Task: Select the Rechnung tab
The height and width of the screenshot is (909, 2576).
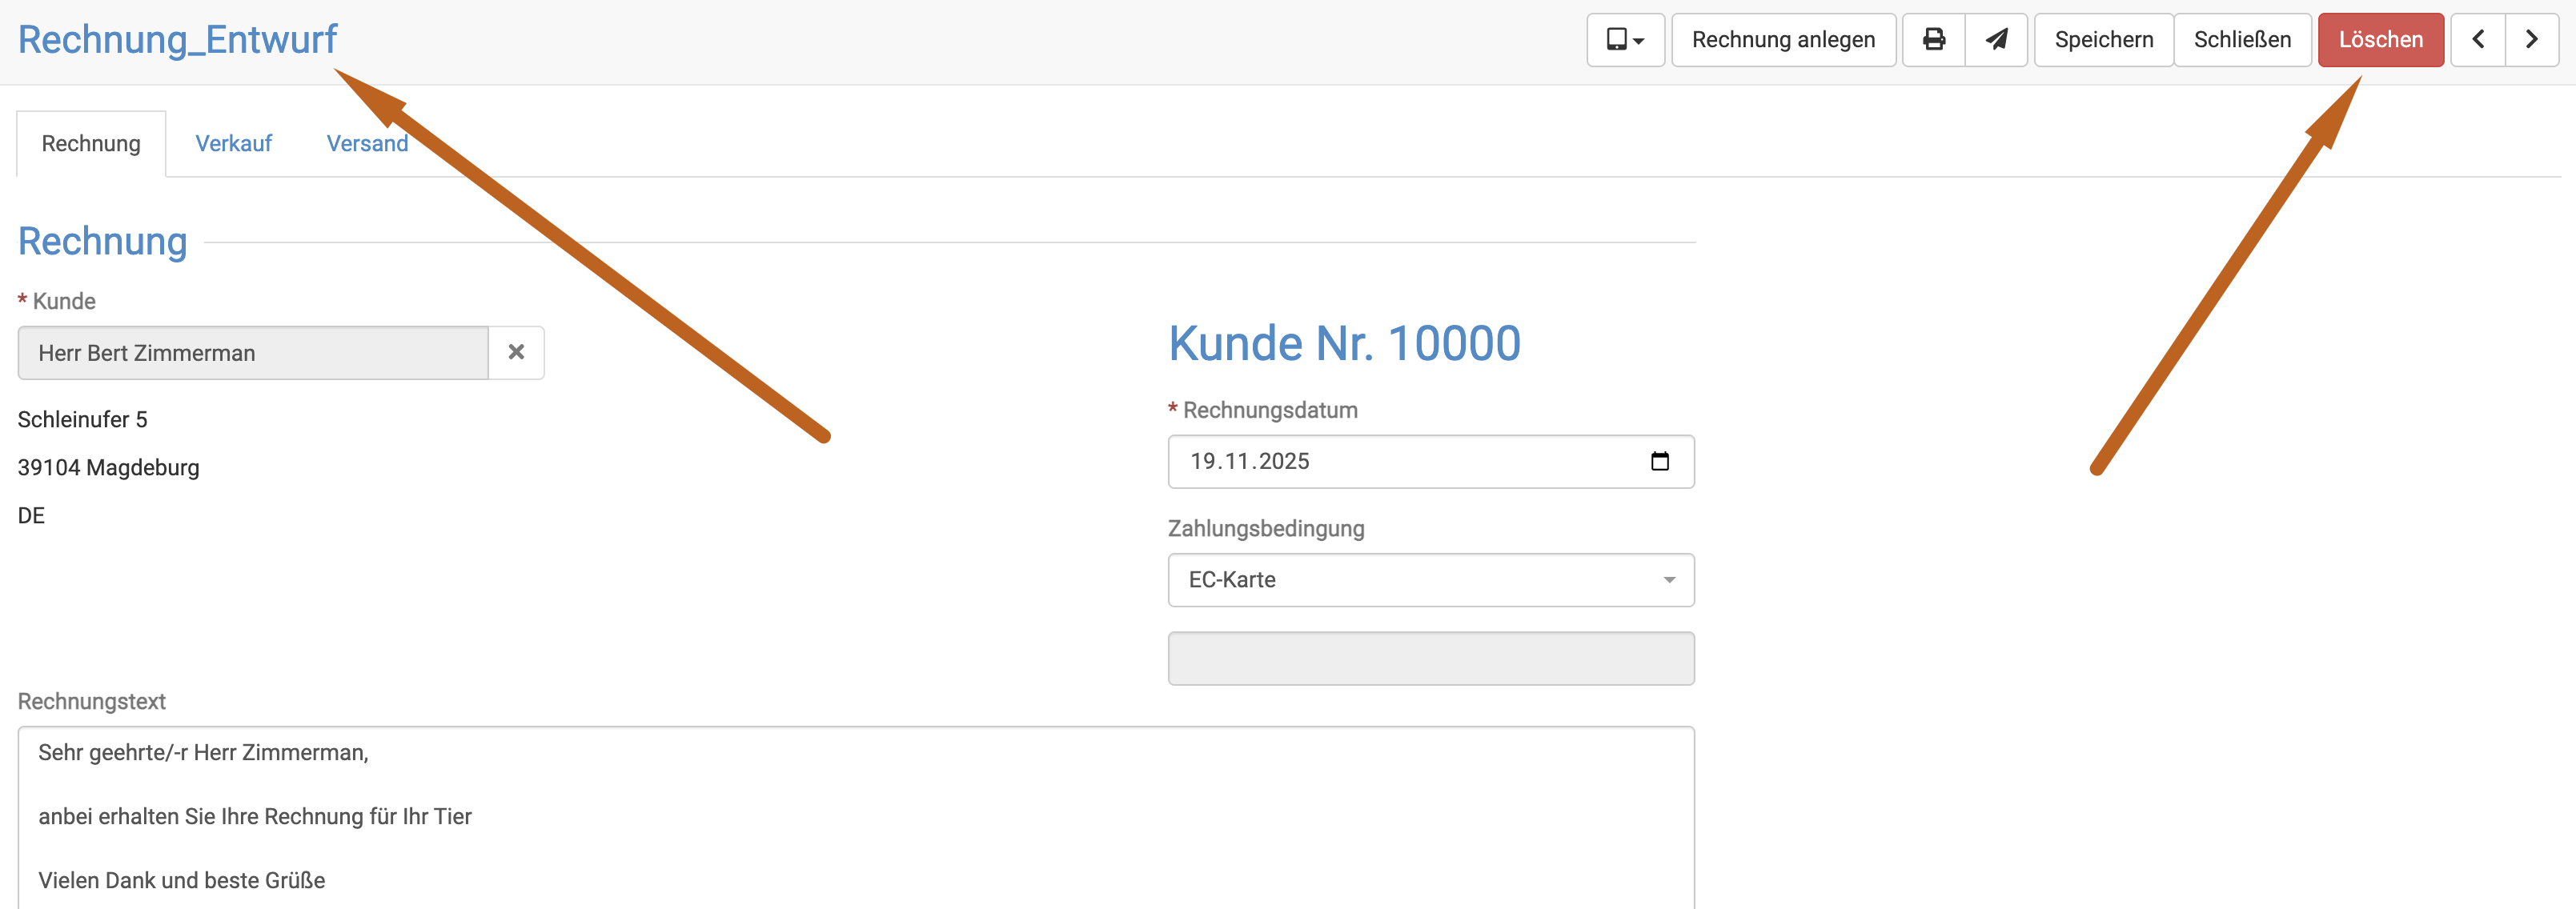Action: pos(91,144)
